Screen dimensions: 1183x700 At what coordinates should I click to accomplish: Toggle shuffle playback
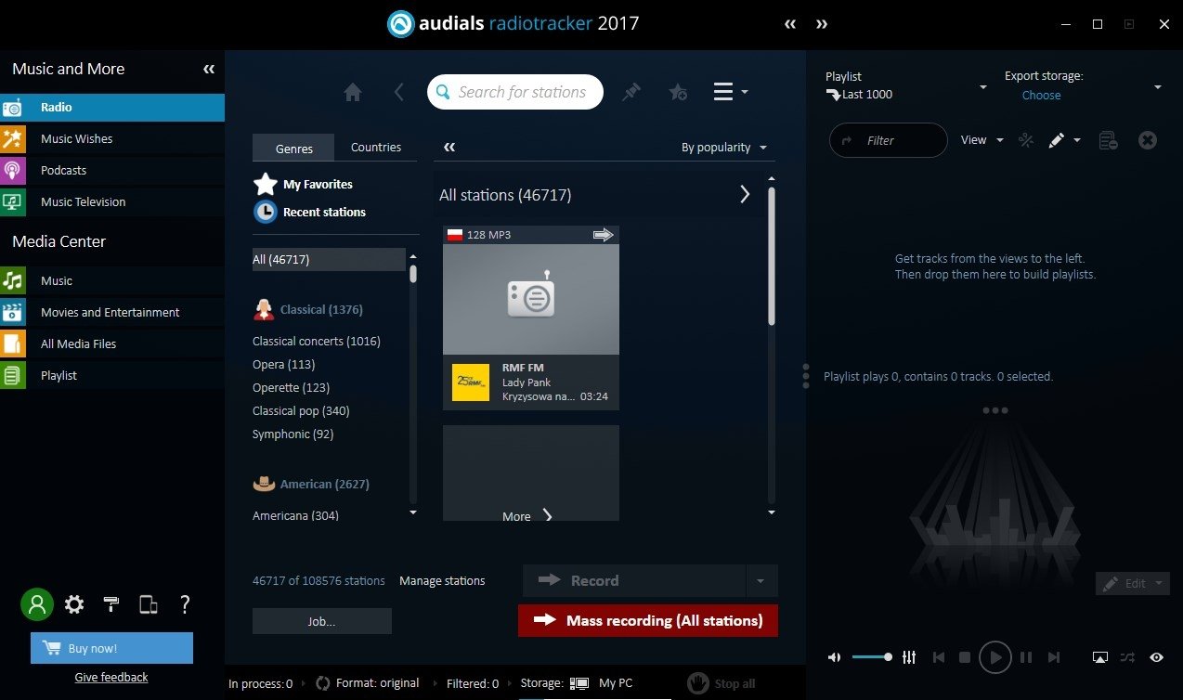[x=1127, y=657]
